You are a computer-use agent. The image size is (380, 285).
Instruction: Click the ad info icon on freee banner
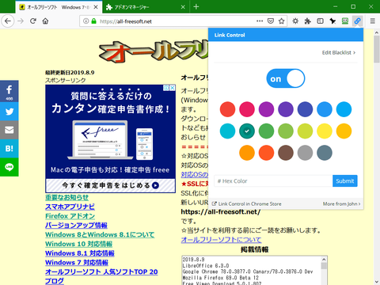(x=166, y=88)
